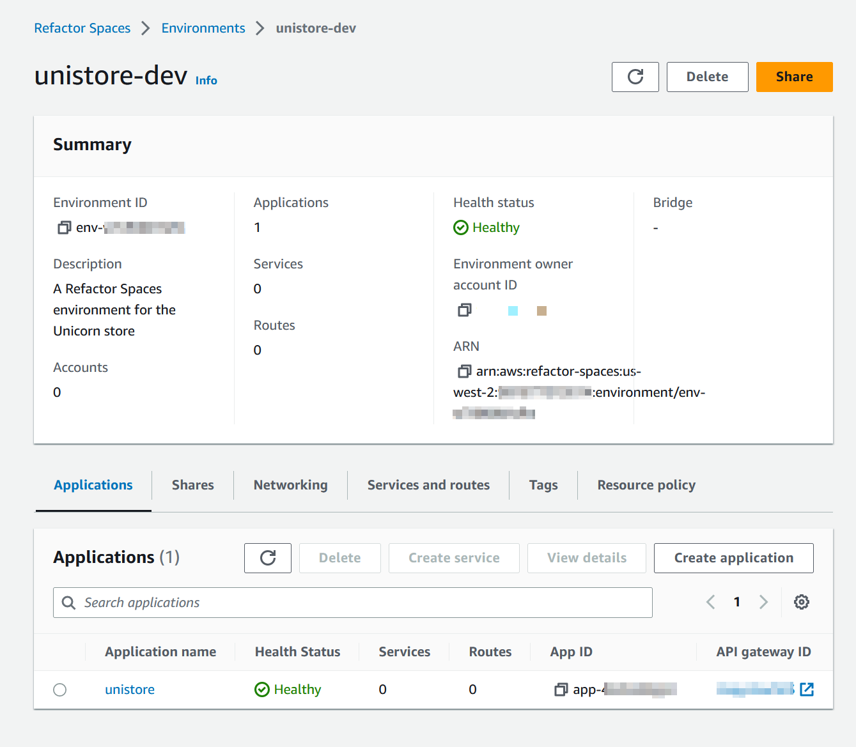Image resolution: width=856 pixels, height=747 pixels.
Task: Copy the environment owner account ID
Action: (x=465, y=310)
